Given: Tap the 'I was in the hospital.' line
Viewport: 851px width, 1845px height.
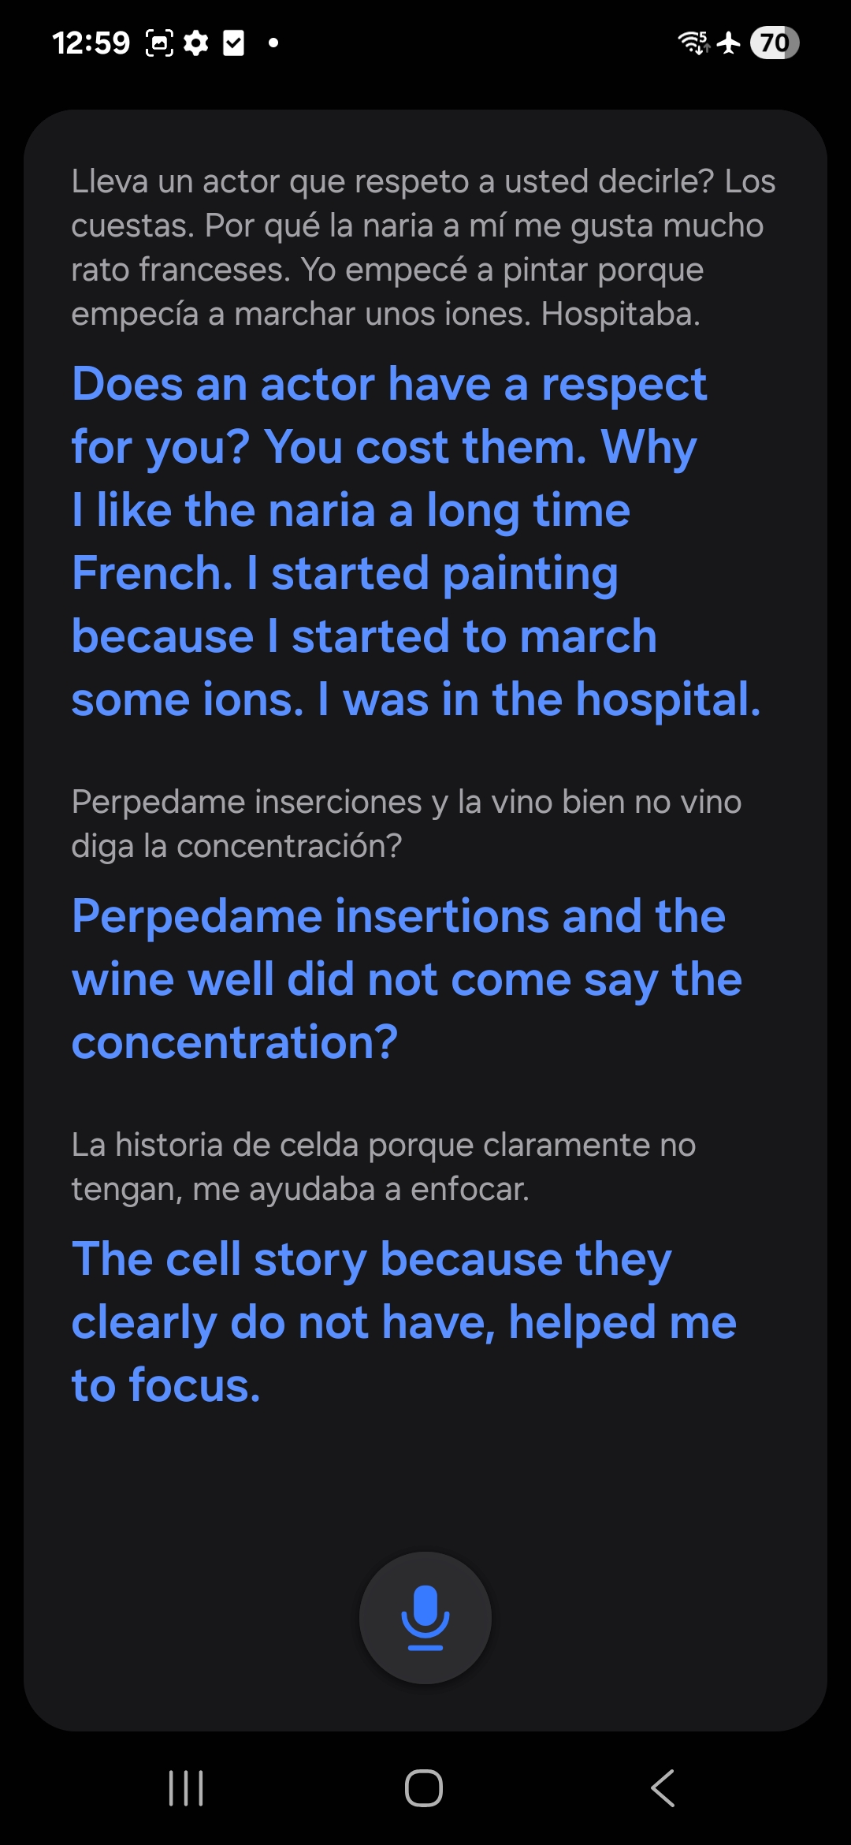Looking at the screenshot, I should tap(541, 699).
